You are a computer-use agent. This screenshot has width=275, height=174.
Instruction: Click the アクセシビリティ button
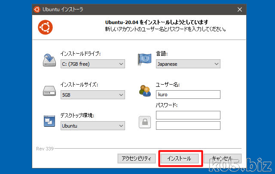137,159
